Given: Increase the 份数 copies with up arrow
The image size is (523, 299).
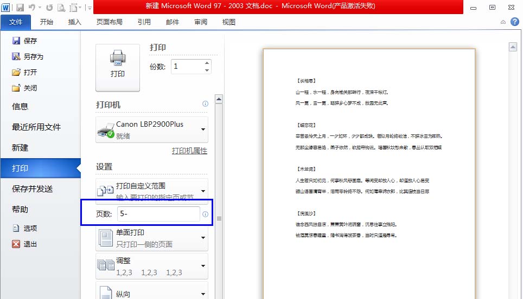Looking at the screenshot, I should pos(206,63).
